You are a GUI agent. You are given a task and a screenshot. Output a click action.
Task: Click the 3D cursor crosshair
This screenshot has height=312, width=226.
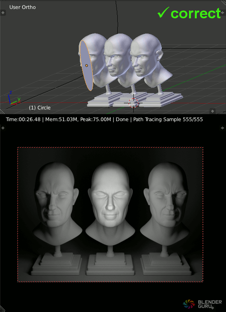[x=133, y=103]
